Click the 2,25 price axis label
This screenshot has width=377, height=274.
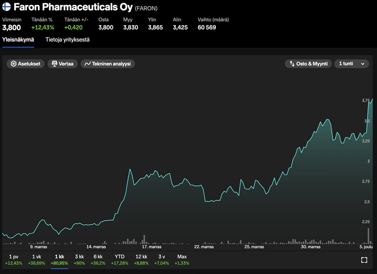(x=366, y=221)
